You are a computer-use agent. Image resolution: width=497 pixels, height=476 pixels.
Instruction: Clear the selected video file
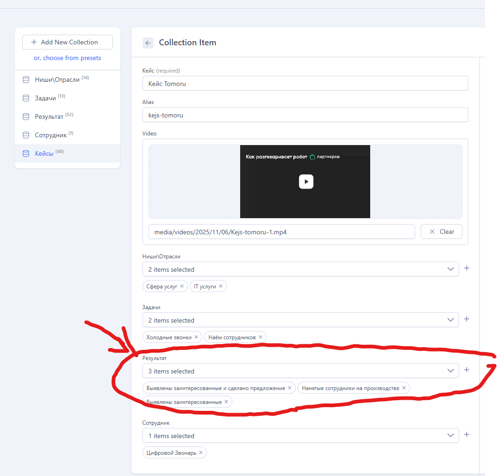441,232
